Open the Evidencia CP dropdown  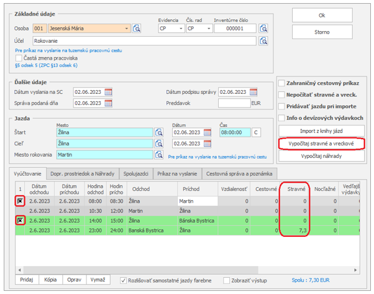180,28
